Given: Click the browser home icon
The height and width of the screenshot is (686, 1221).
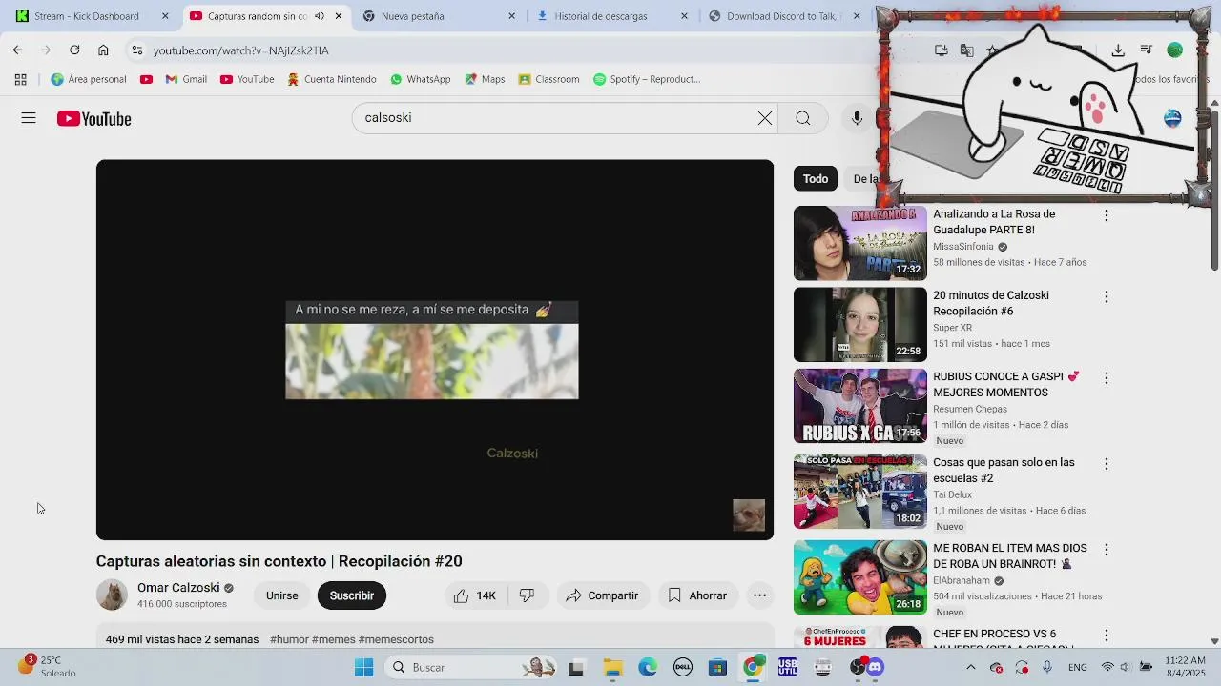Looking at the screenshot, I should point(103,50).
